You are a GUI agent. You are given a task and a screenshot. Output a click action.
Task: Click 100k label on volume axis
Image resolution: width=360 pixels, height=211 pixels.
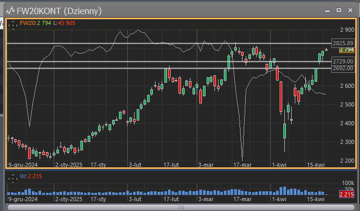click(348, 183)
